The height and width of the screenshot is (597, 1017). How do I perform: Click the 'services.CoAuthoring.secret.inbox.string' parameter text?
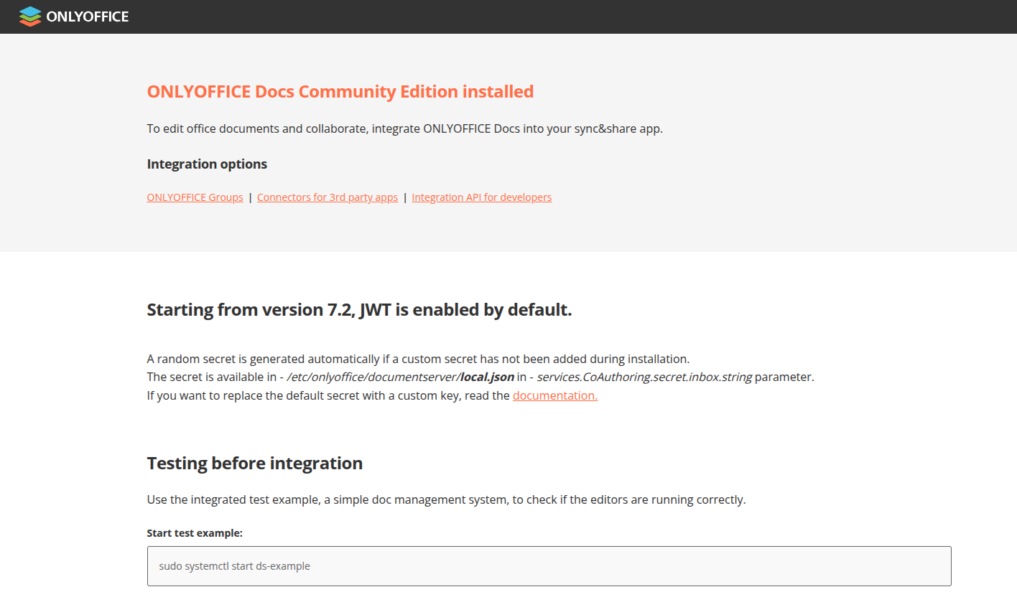(644, 377)
